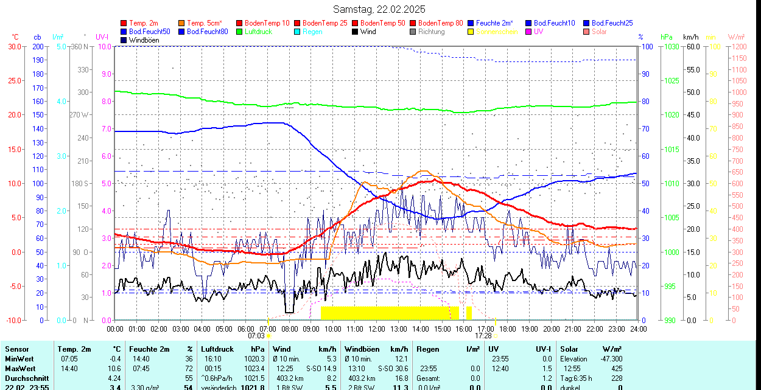The height and width of the screenshot is (390, 761).
Task: Click the orange Temp. 5cm legend swatch
Action: pyautogui.click(x=182, y=23)
